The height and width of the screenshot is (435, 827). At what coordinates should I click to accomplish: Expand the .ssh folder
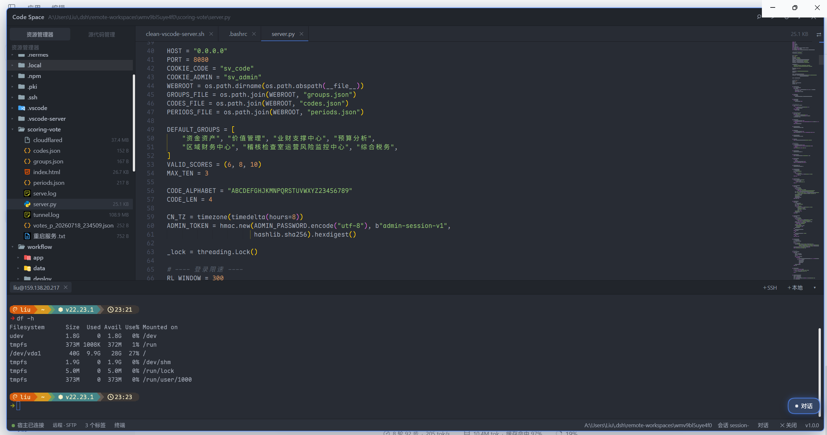coord(13,97)
